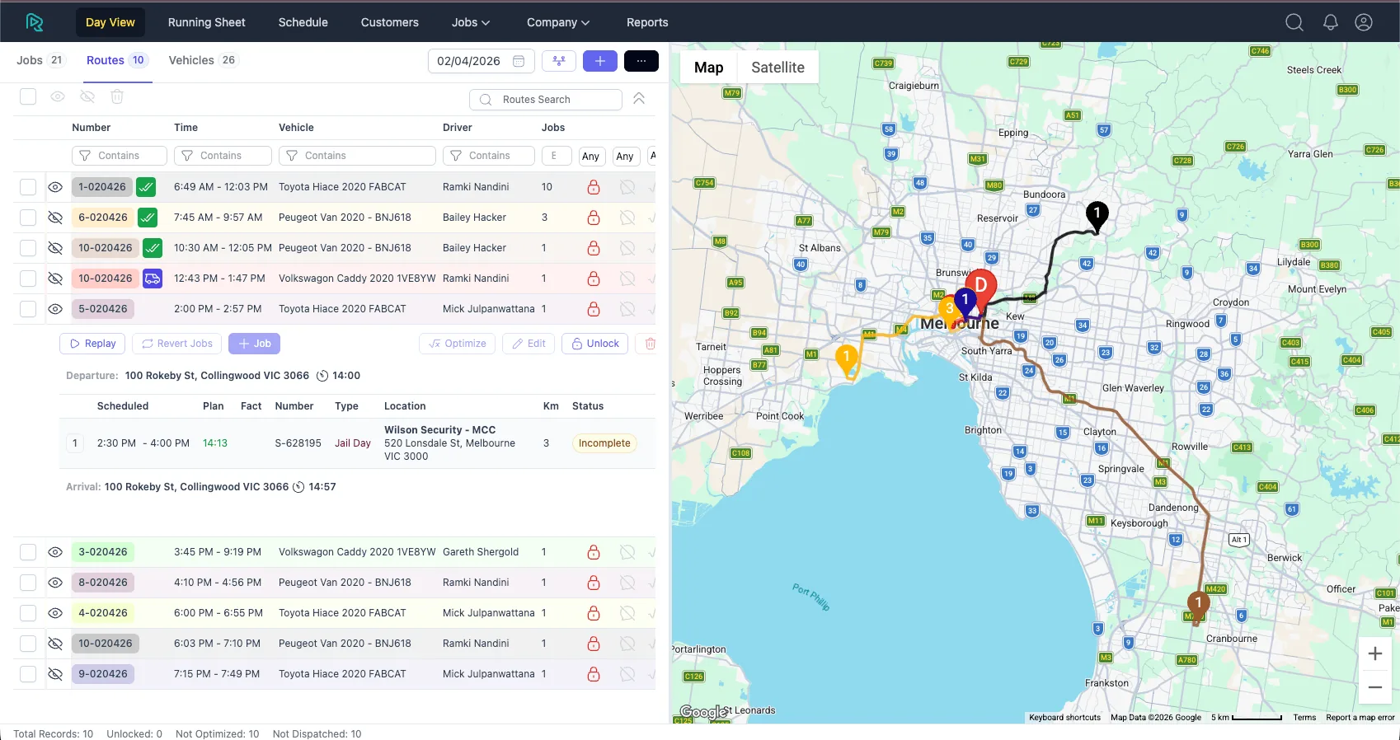This screenshot has width=1400, height=740.
Task: Hide route 5-020426 from the map
Action: tap(55, 309)
